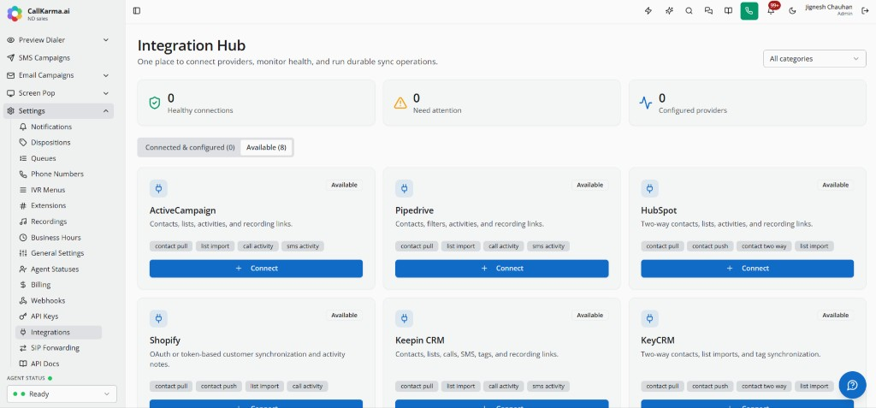The width and height of the screenshot is (876, 408).
Task: Go to General Settings
Action: pos(59,253)
